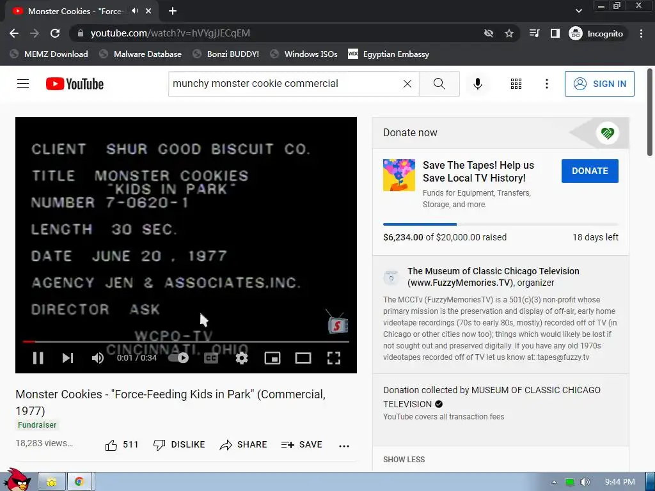The height and width of the screenshot is (491, 655).
Task: Go back in browser
Action: (14, 33)
